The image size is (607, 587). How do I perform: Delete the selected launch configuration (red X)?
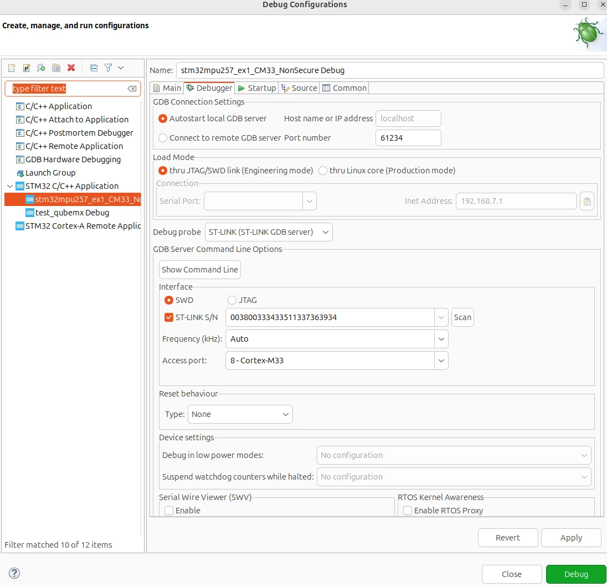71,68
